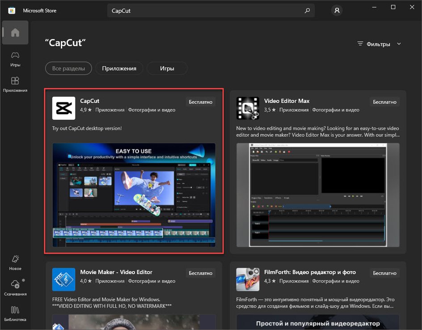This screenshot has height=330, width=422.
Task: Open Movie Maker - Video Editor title
Action: tap(116, 272)
